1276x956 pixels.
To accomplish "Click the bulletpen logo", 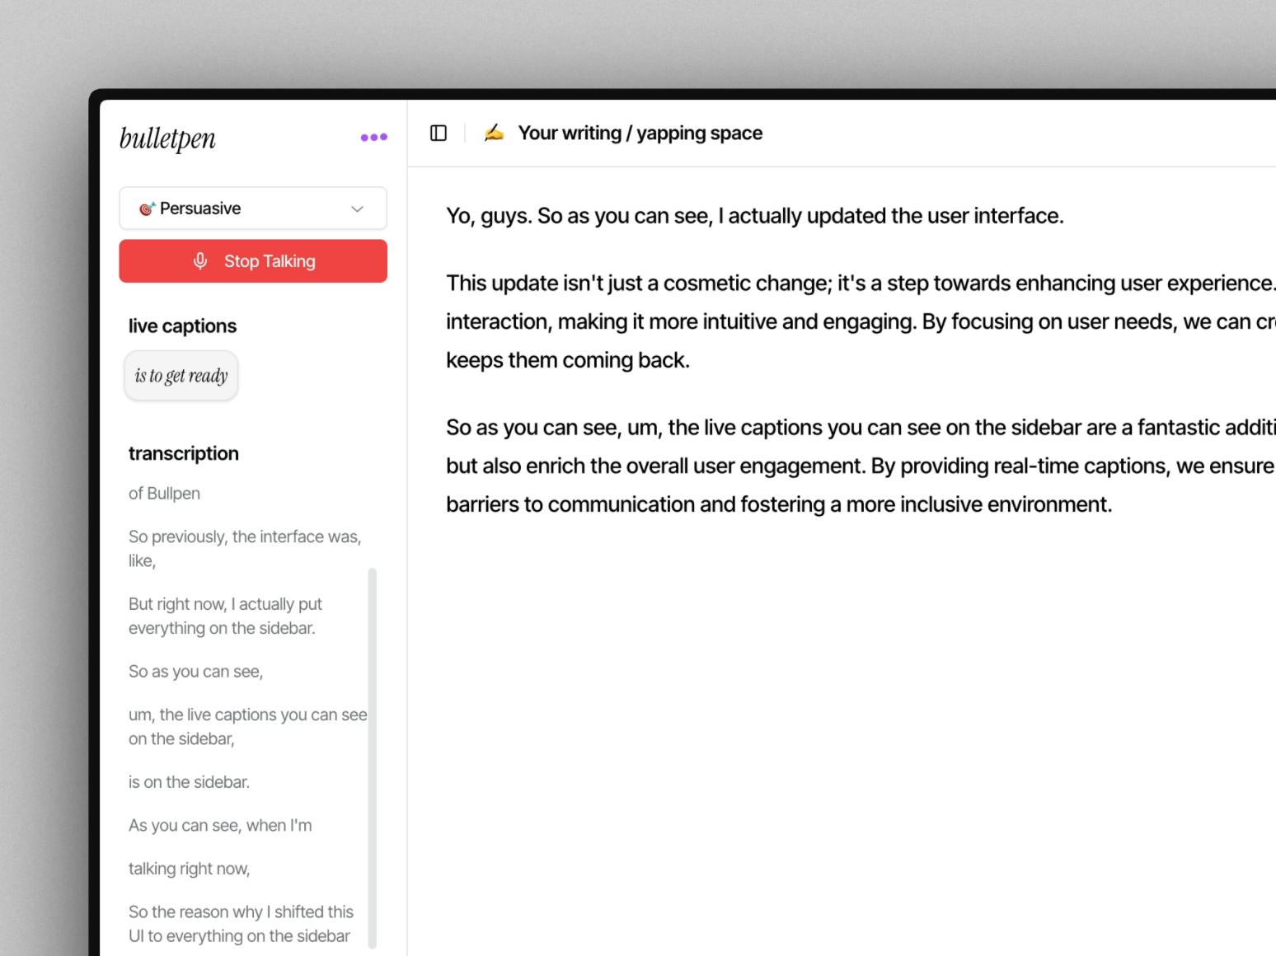I will [x=168, y=138].
